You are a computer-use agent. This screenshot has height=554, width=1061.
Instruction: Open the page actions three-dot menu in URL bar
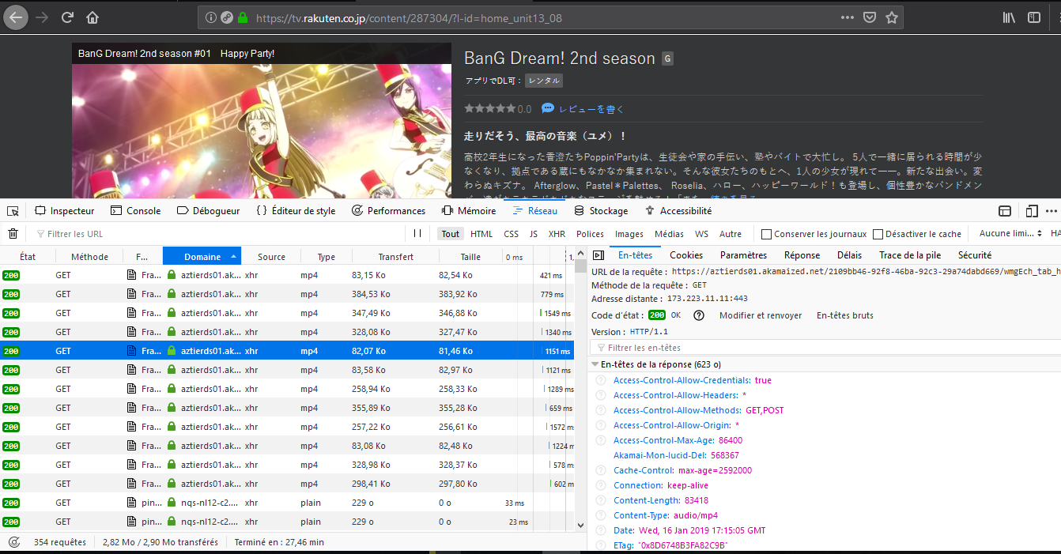[x=847, y=17]
